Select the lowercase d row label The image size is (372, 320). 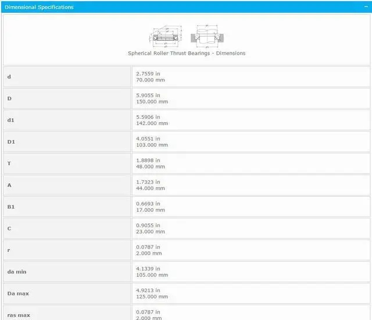(x=9, y=77)
